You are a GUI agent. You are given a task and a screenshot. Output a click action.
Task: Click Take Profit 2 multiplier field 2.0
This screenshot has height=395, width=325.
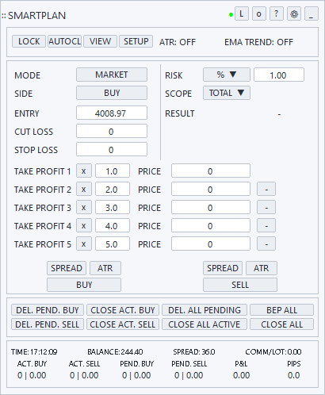point(113,189)
